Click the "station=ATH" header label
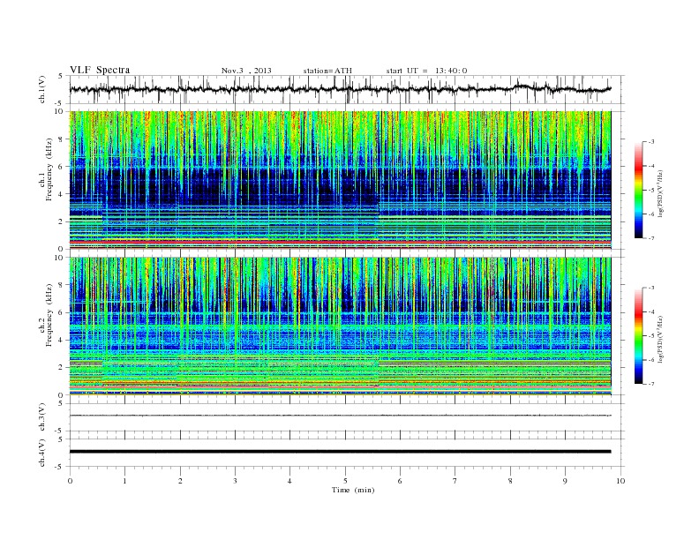Screen dimensions: 699x540 point(327,71)
